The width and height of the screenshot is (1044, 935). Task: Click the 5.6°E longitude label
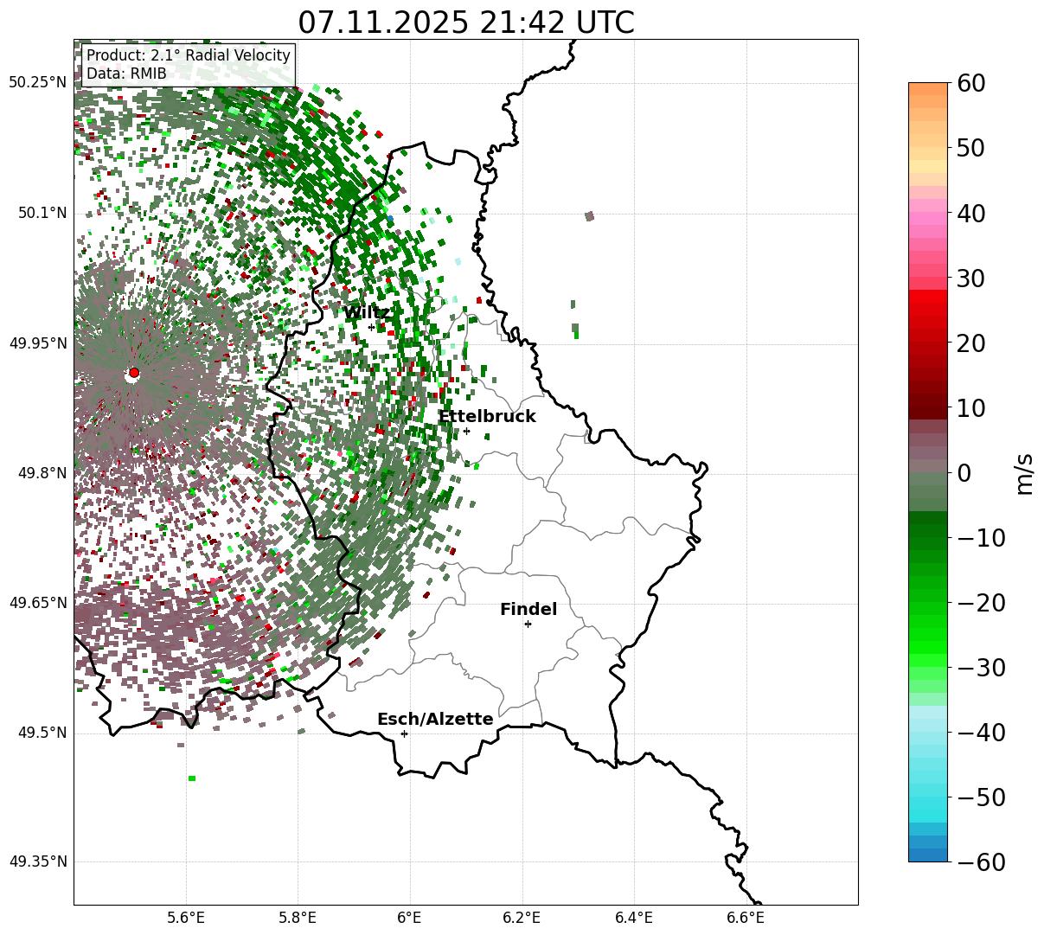point(186,918)
